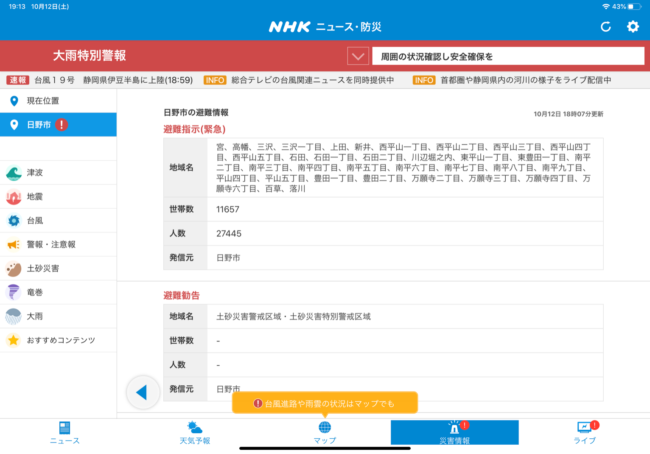Open 警報・注意報 megaphone icon
This screenshot has width=650, height=454.
(x=14, y=244)
